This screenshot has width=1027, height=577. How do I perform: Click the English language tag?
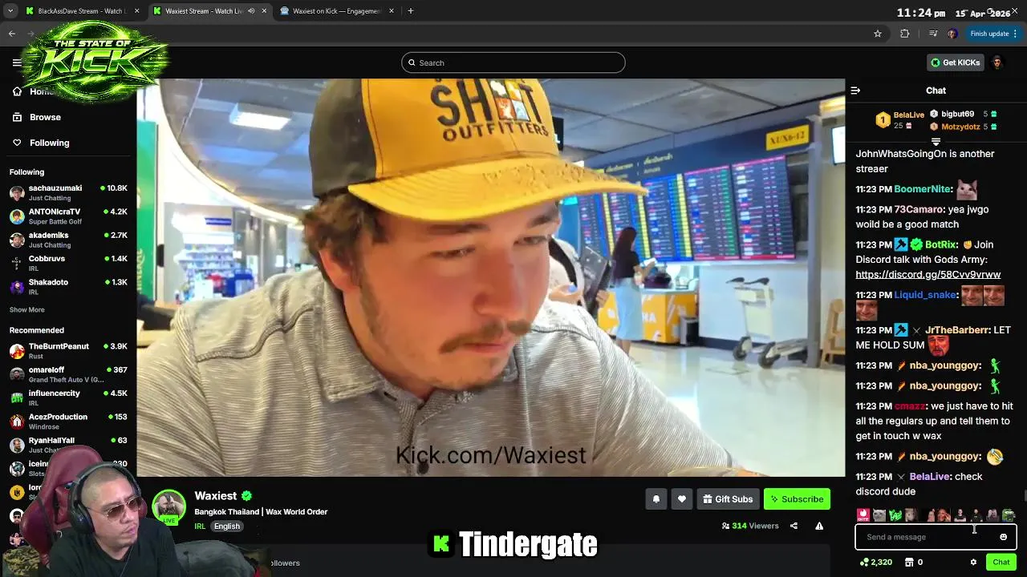coord(227,527)
